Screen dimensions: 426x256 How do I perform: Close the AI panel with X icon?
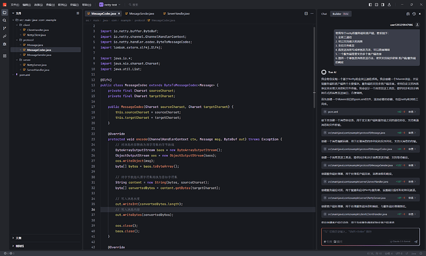coord(420,14)
